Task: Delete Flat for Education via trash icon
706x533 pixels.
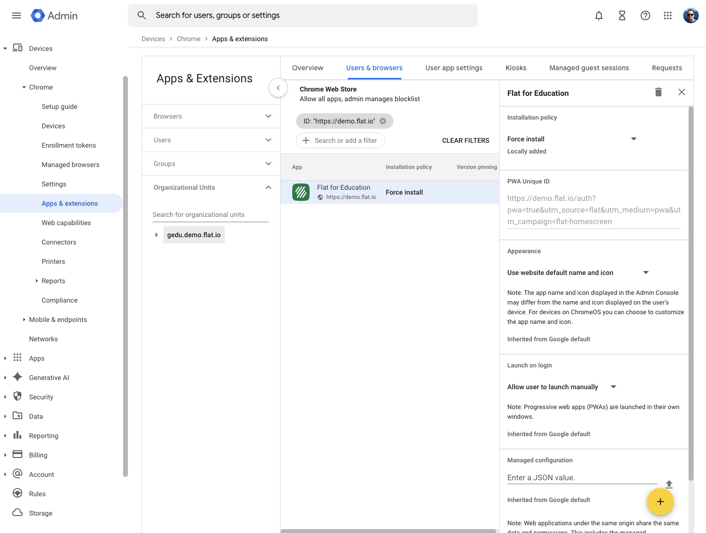Action: pos(658,92)
